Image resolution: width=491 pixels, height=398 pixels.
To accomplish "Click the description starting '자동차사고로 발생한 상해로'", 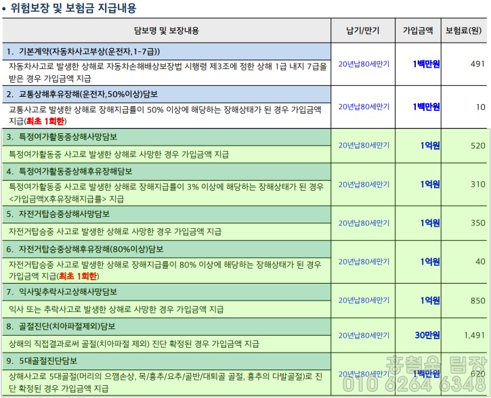I will click(x=167, y=72).
